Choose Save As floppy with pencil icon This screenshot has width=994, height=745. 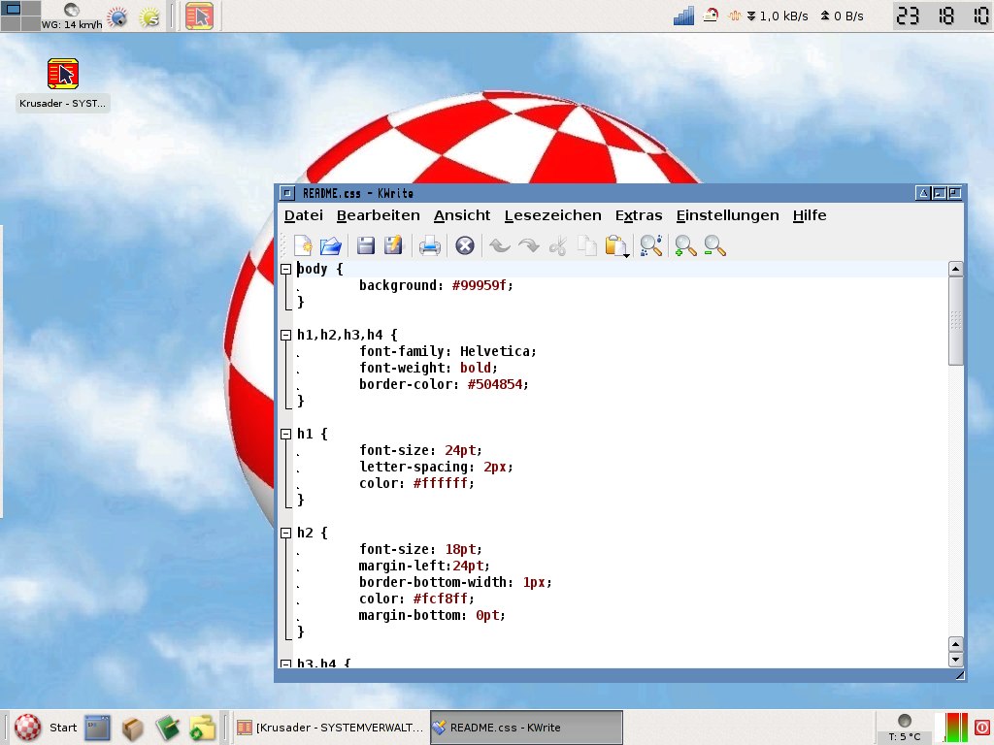[394, 245]
